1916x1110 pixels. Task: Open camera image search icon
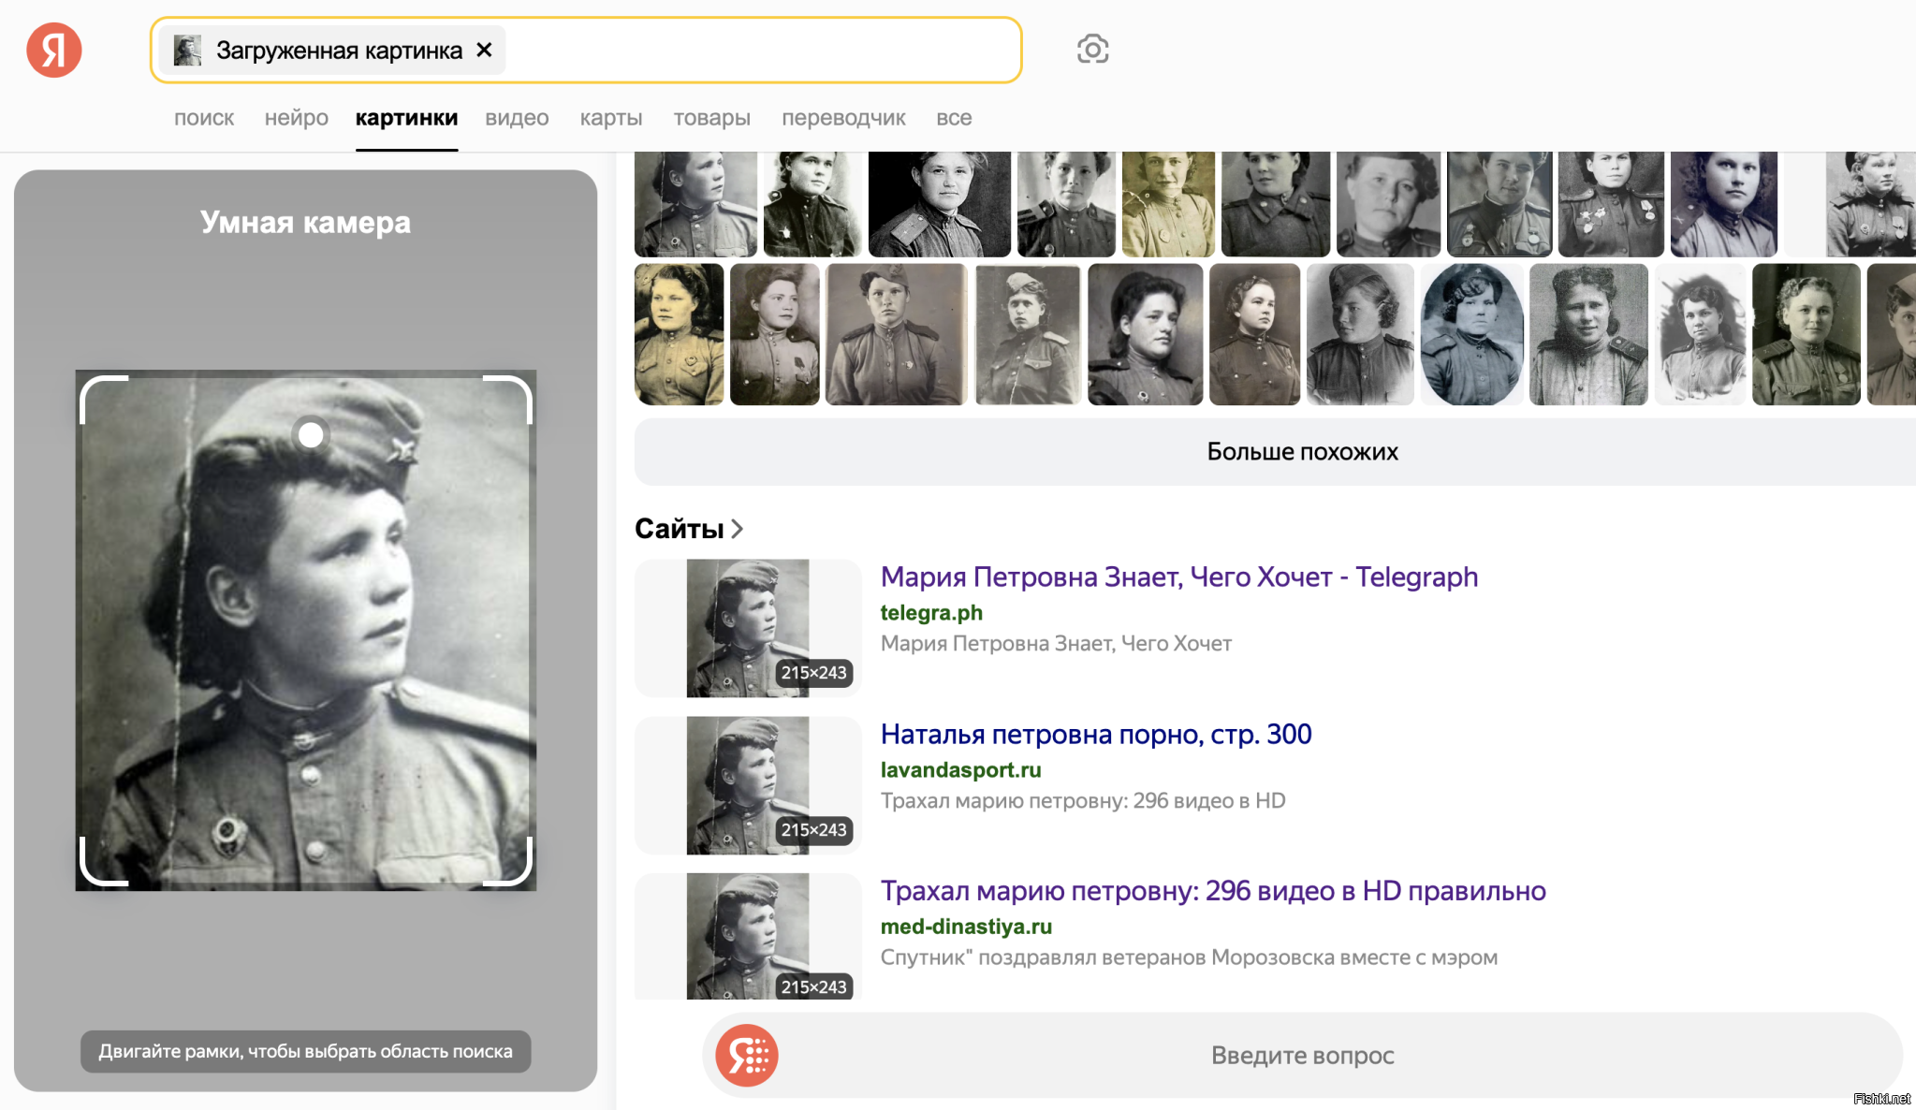click(x=1092, y=49)
